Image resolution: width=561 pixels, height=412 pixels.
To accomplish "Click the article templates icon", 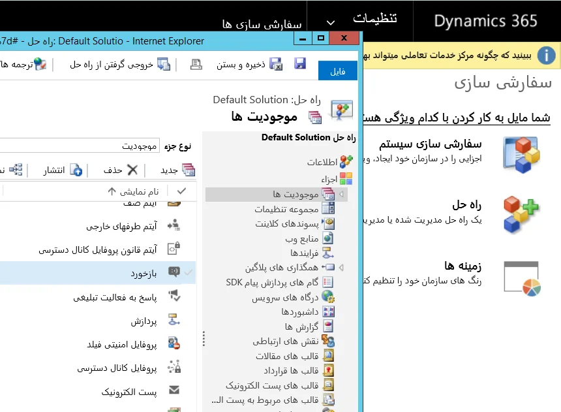I will (x=328, y=355).
